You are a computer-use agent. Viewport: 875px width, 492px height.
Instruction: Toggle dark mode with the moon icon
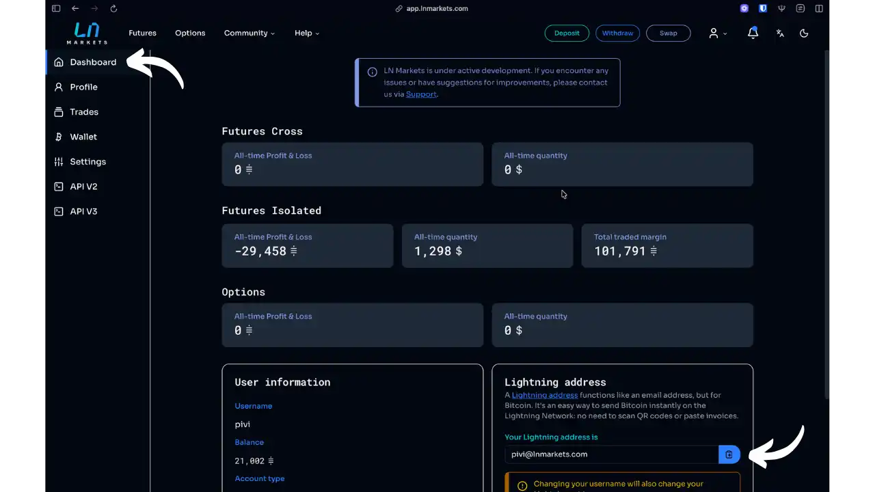804,33
